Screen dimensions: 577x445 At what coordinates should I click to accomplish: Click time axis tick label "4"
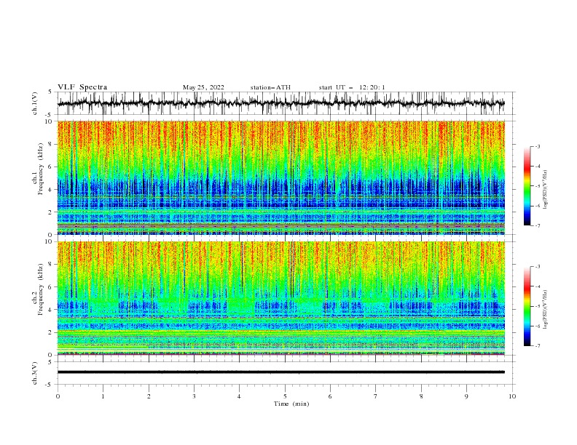pyautogui.click(x=239, y=396)
